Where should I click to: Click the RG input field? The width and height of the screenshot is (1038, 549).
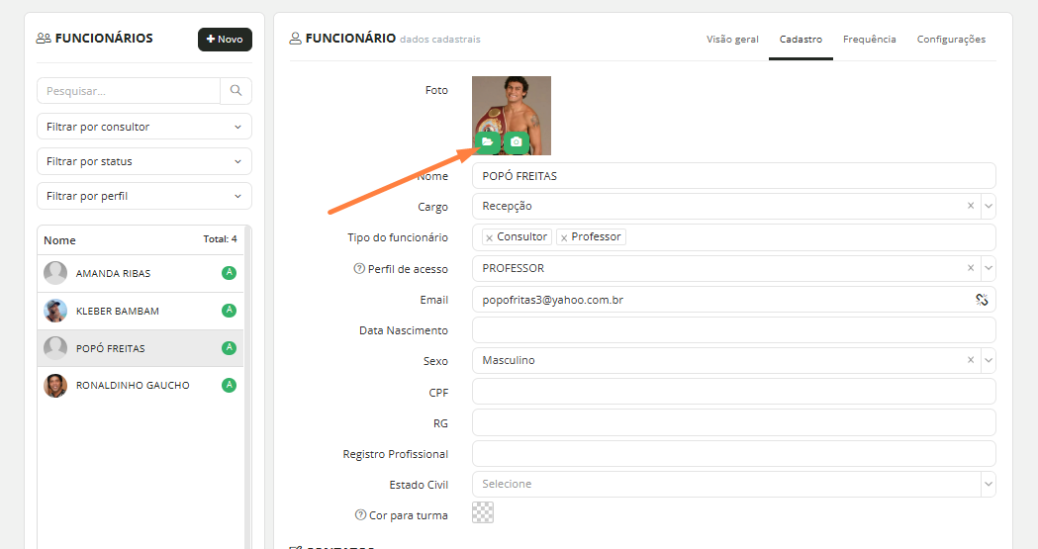[x=733, y=422]
